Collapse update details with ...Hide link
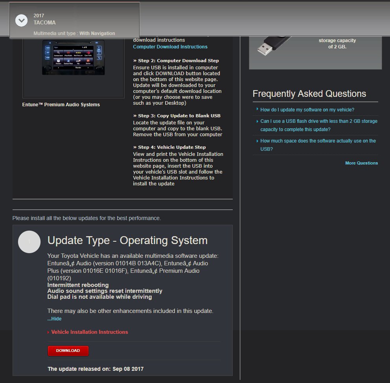This screenshot has height=383, width=390. tap(54, 318)
